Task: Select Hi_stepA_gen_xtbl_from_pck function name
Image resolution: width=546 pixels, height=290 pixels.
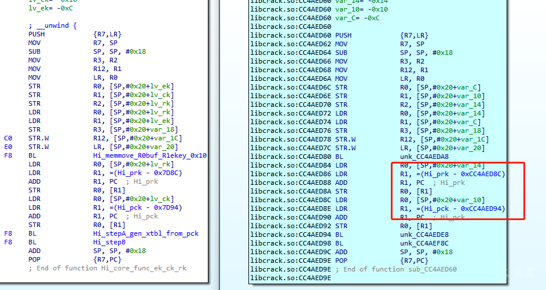Action: point(145,234)
